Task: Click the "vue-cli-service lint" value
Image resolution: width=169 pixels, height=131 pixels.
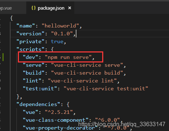Action: coord(82,81)
